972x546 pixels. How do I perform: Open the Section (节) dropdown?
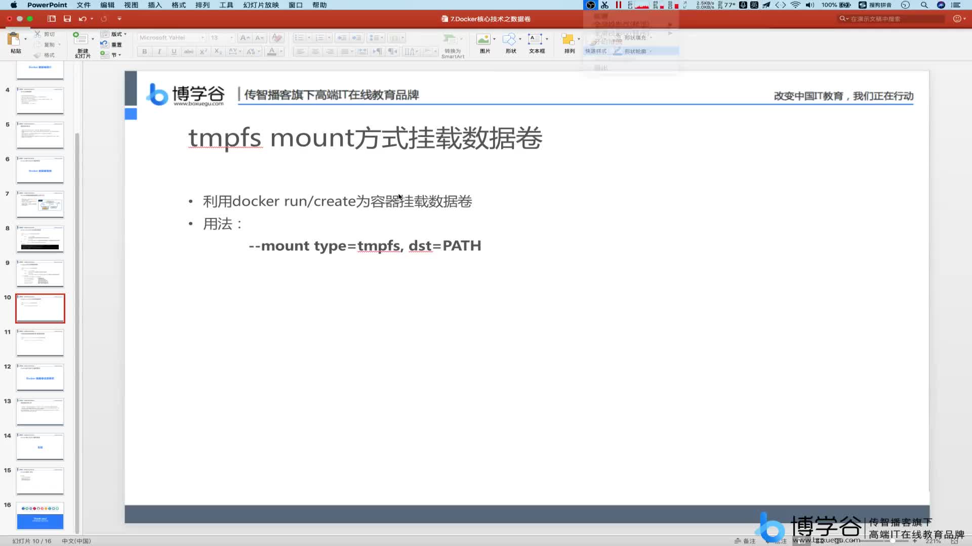coord(111,55)
